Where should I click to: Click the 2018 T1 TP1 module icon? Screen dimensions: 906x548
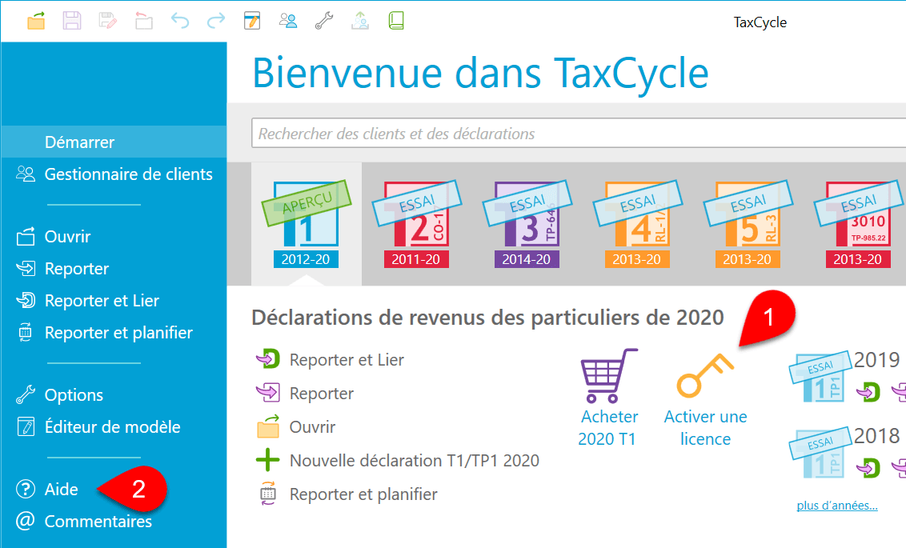click(820, 454)
